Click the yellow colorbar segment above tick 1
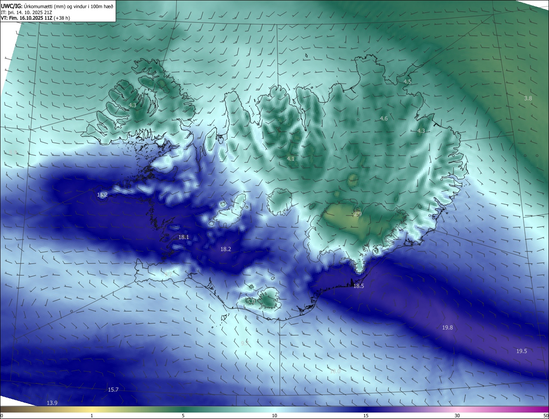549x419 pixels. 92,410
